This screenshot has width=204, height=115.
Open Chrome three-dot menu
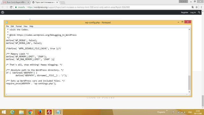pos(201,7)
